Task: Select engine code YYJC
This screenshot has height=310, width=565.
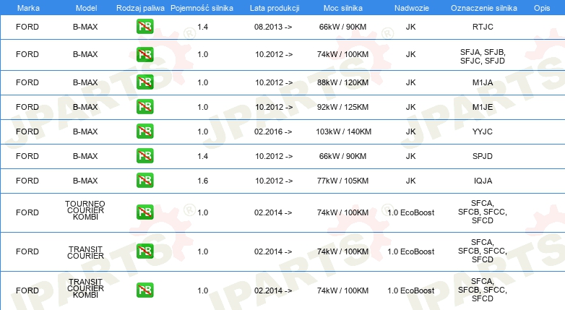Action: (x=483, y=132)
